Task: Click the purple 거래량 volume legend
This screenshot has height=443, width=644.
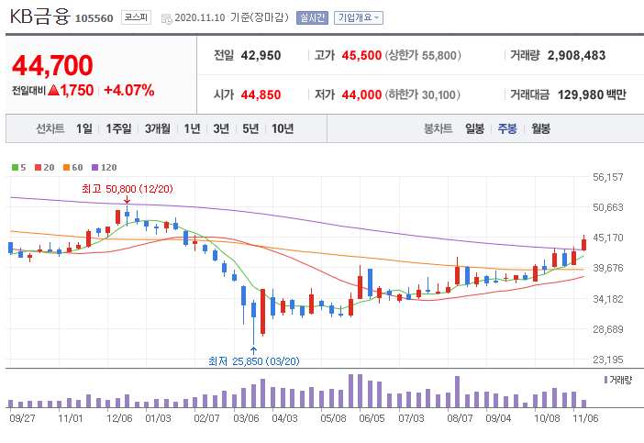Action: [x=618, y=380]
